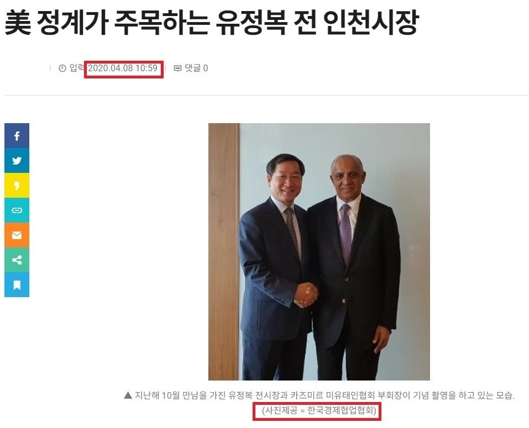Bookmark the article with the blue bookmark icon
The width and height of the screenshot is (529, 428).
17,285
